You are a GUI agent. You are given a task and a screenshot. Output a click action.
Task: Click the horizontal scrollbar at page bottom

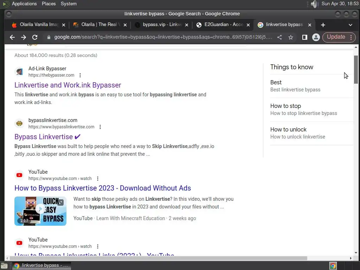click(158, 258)
